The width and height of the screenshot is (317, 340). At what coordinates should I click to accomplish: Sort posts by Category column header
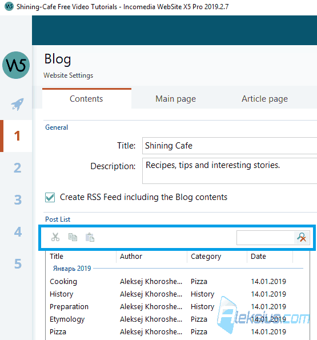click(217, 257)
